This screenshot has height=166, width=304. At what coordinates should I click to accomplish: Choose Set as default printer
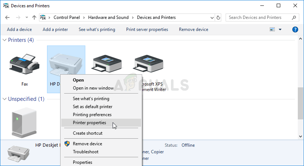tap(101, 107)
